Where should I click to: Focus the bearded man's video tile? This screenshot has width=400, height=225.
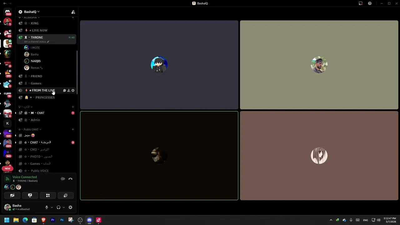pos(319,65)
